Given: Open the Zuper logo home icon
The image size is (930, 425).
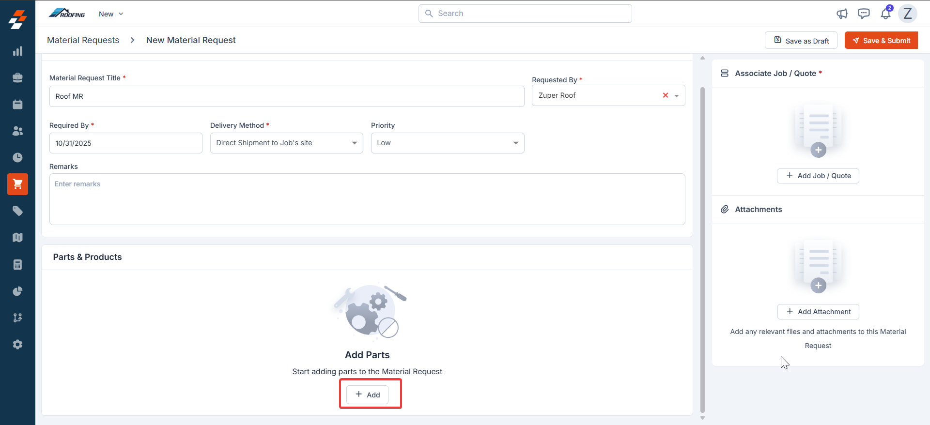Looking at the screenshot, I should point(17,19).
